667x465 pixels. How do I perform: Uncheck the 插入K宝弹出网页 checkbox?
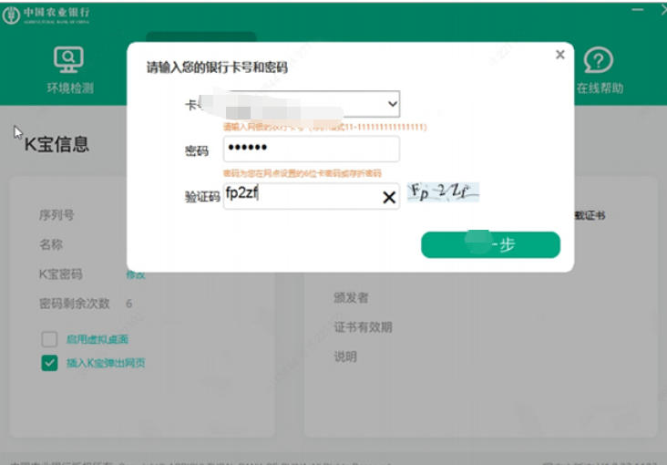coord(49,363)
